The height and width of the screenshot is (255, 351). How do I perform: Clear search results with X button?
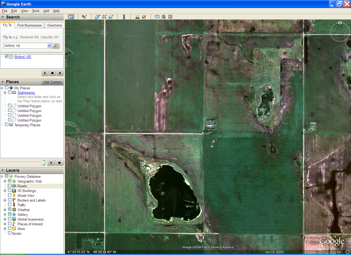coord(60,73)
